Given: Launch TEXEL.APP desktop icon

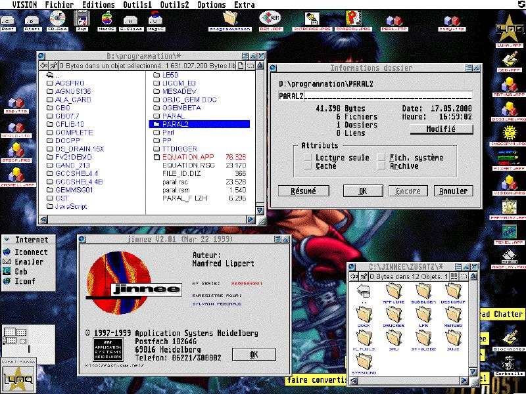Looking at the screenshot, I should (x=509, y=234).
